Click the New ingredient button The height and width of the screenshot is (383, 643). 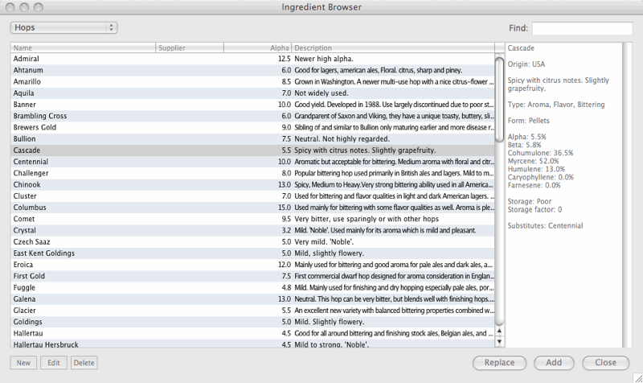23,362
